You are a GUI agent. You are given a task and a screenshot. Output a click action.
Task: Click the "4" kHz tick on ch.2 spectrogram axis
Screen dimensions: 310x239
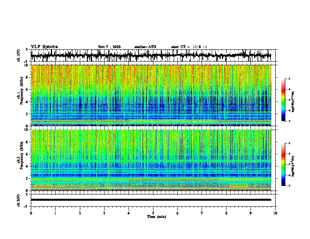point(27,166)
